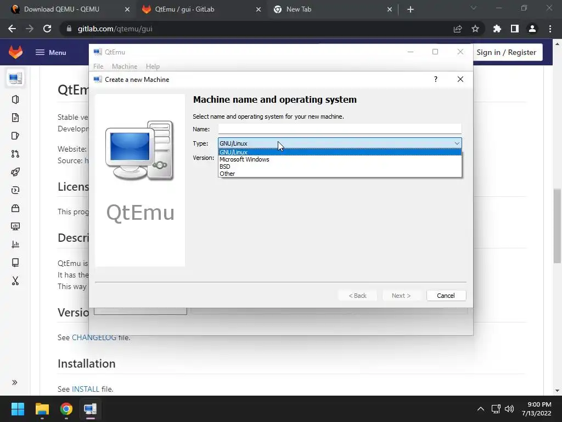
Task: Open Snippets scissors icon in sidebar
Action: [15, 281]
